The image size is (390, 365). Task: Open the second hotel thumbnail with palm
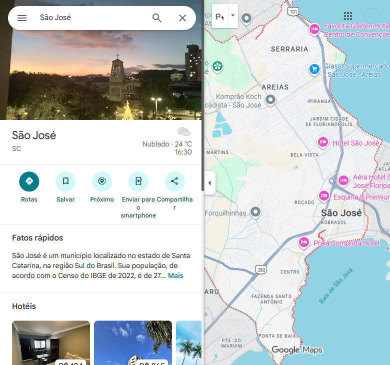pos(133,343)
